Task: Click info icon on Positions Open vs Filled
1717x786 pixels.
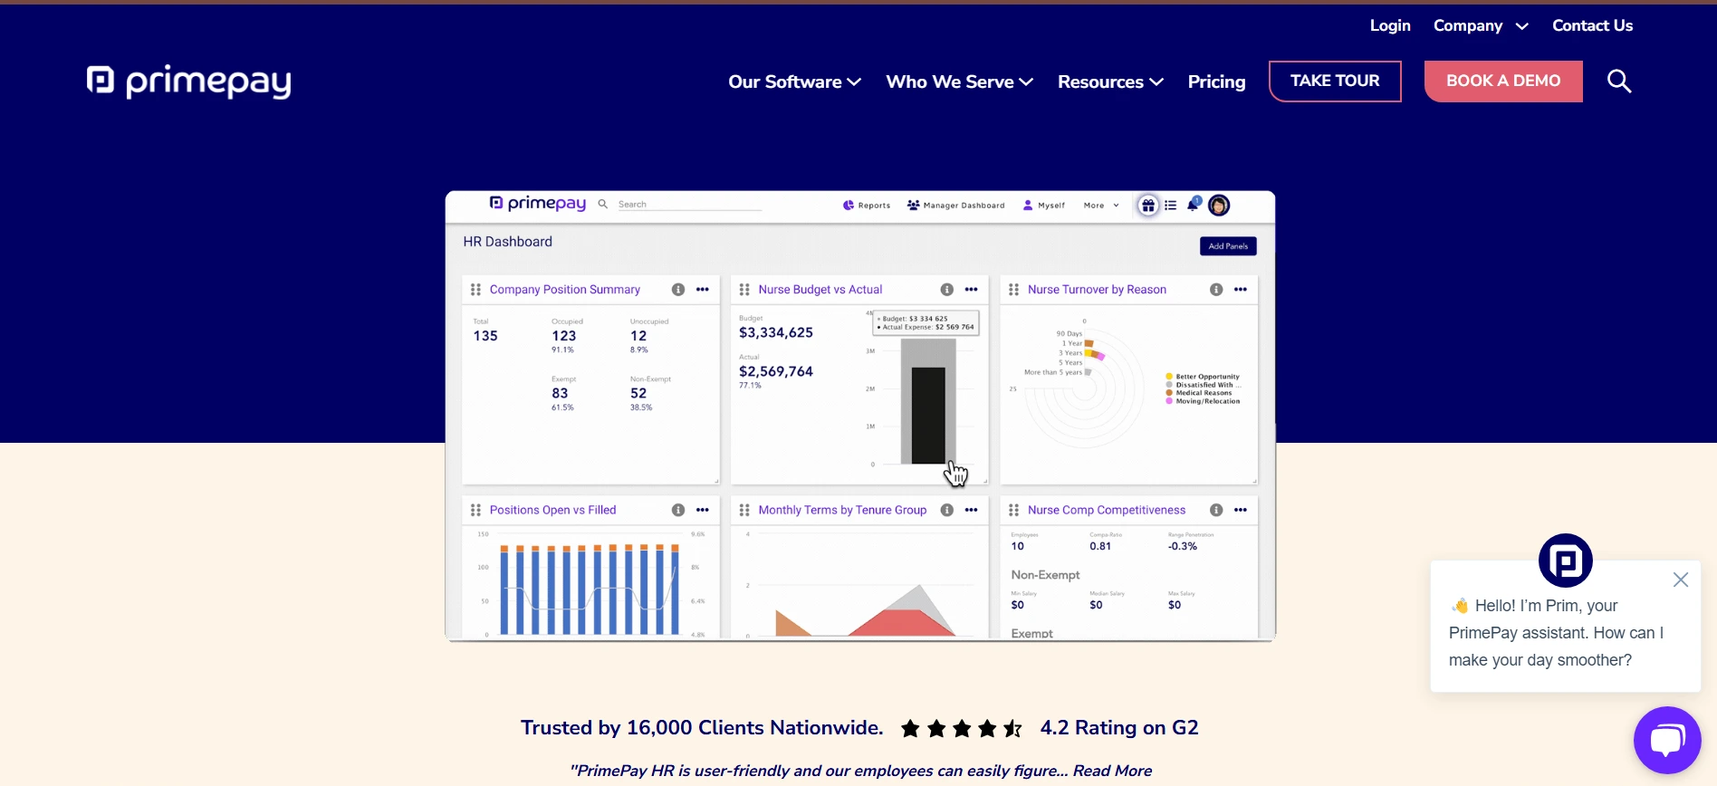Action: 678,511
